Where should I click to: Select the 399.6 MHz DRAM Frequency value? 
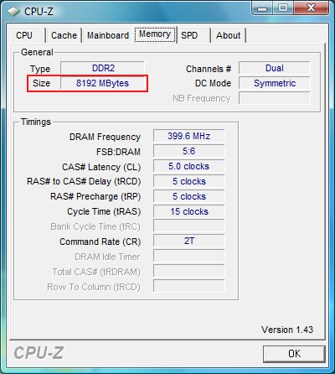coord(189,136)
